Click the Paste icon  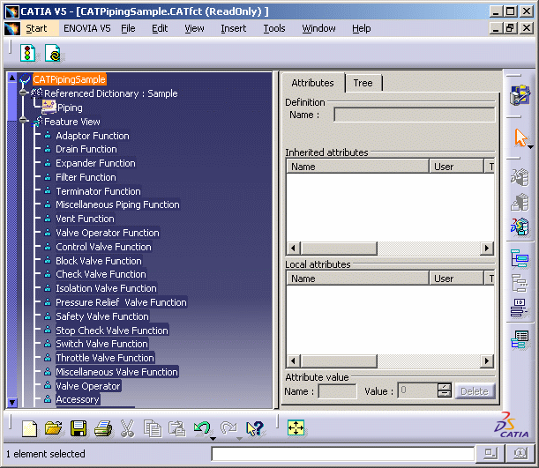(177, 428)
